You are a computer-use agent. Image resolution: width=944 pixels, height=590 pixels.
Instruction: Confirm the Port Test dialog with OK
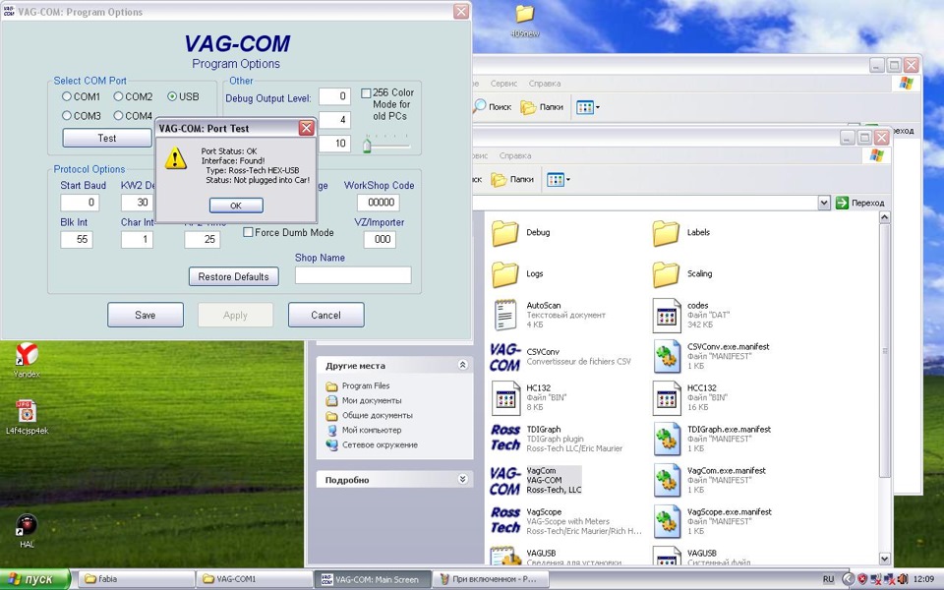pyautogui.click(x=236, y=206)
